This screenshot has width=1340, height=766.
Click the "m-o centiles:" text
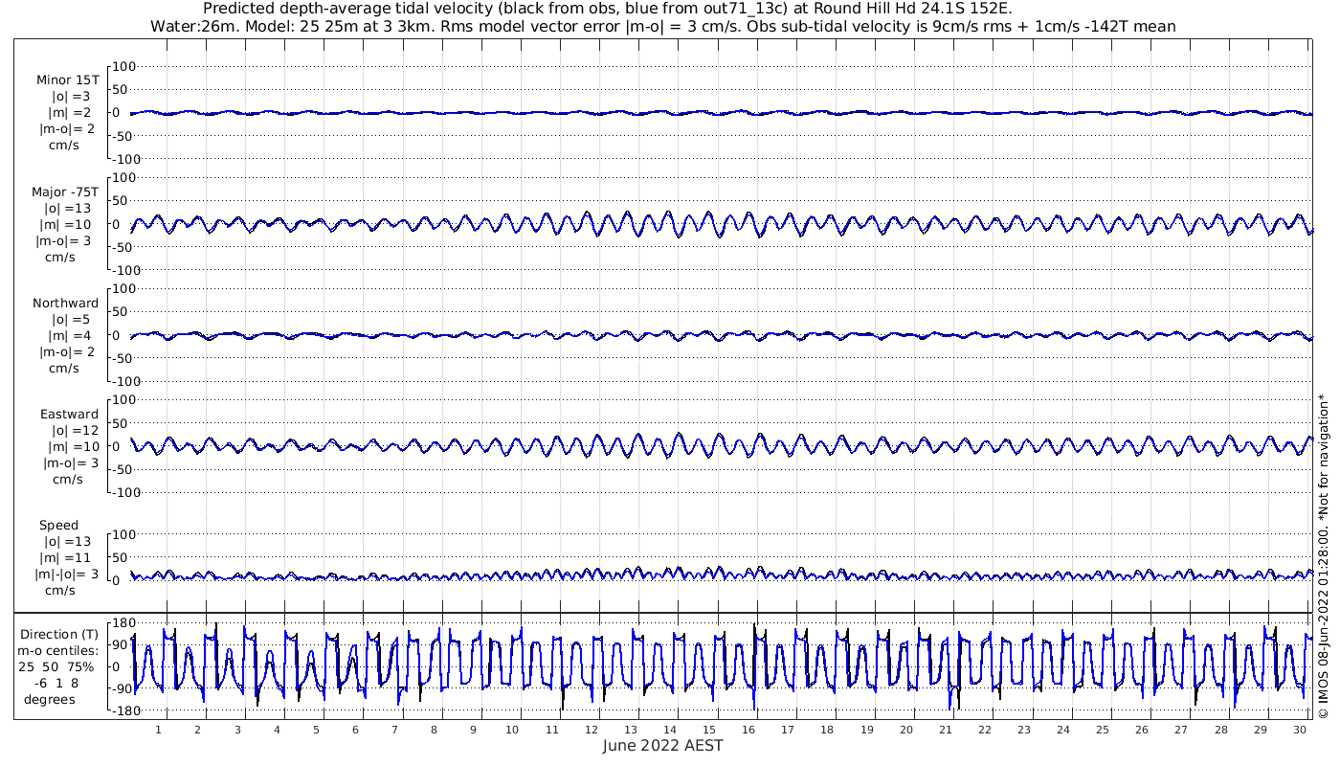(59, 651)
